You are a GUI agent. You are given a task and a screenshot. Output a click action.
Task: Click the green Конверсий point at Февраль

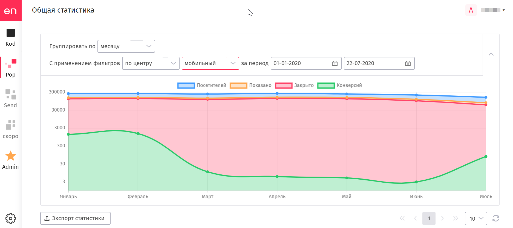(138, 134)
